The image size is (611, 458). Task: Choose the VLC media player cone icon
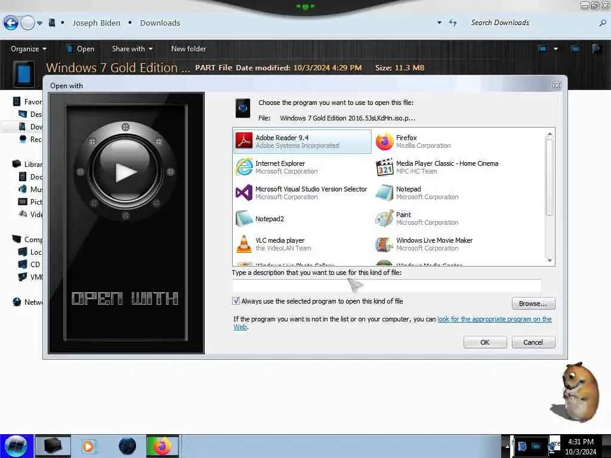tap(244, 244)
